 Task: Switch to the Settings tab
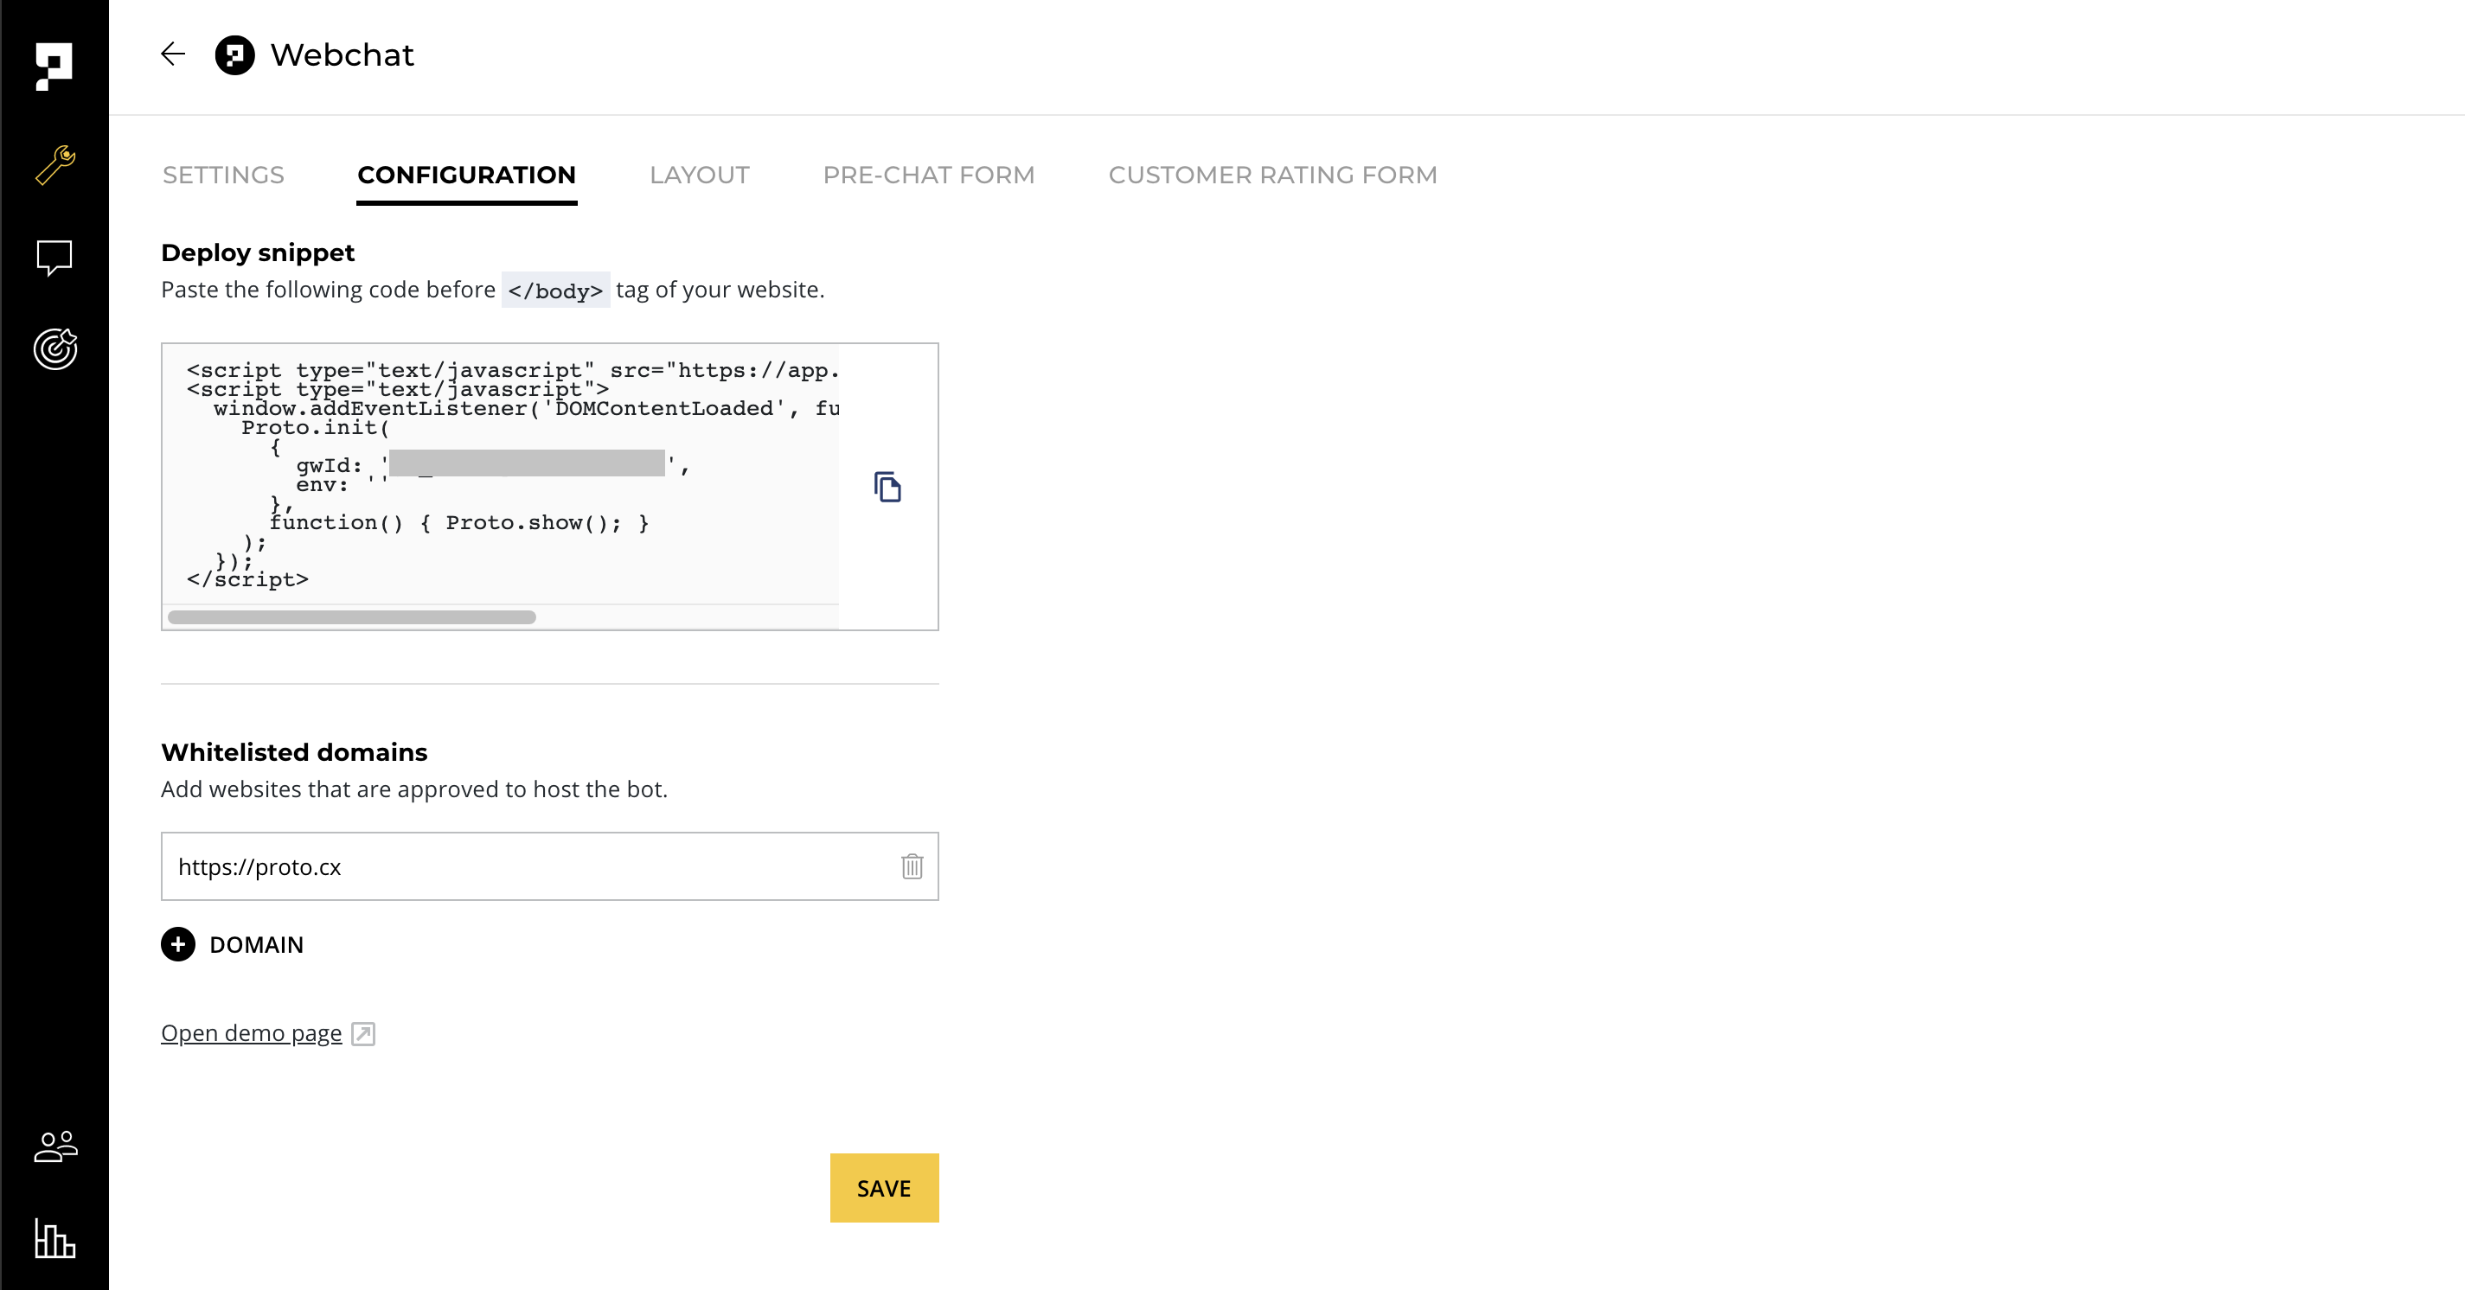click(x=223, y=175)
